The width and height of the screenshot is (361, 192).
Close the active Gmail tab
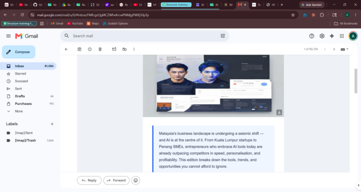245,5
